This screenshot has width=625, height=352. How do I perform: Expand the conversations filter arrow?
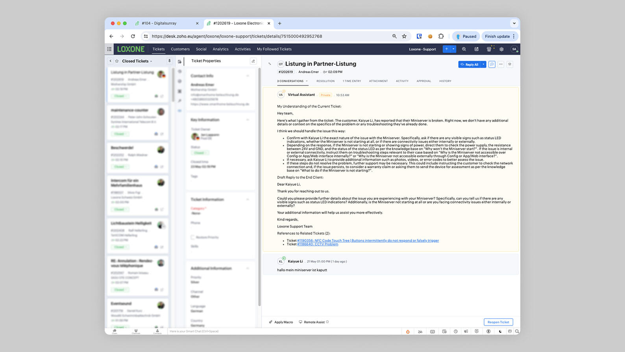(307, 81)
